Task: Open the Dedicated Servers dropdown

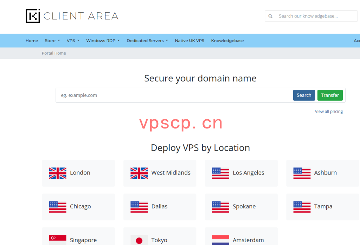Action: 147,41
